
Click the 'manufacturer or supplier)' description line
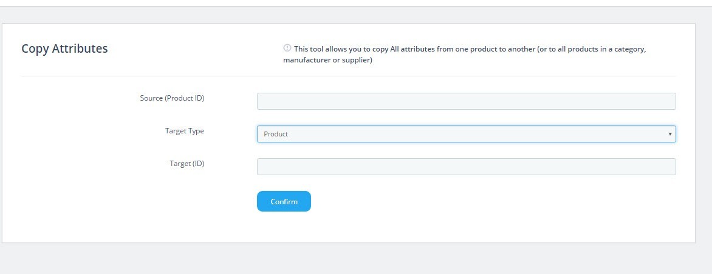(x=328, y=60)
